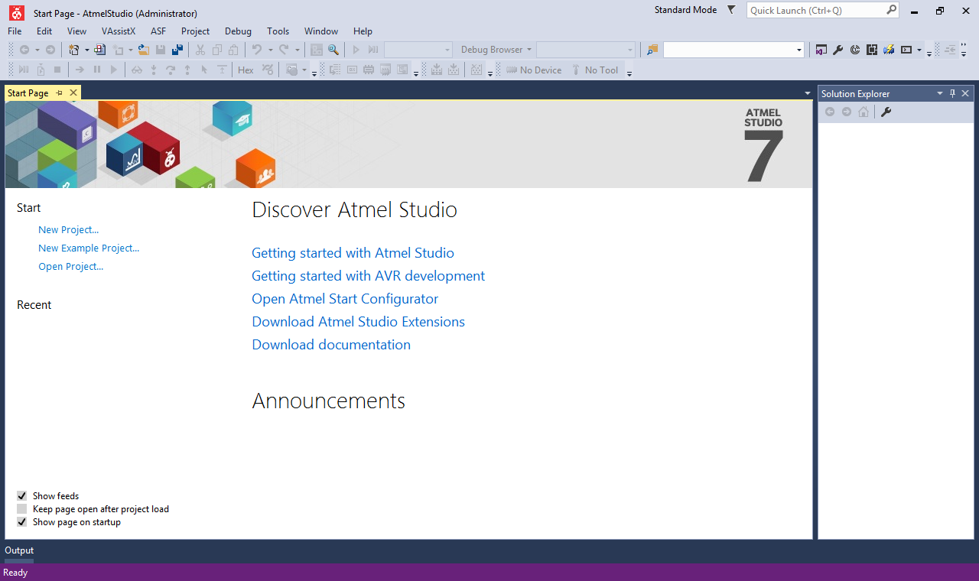Click the Properties wrench in Solution Explorer
The width and height of the screenshot is (979, 581).
tap(886, 112)
